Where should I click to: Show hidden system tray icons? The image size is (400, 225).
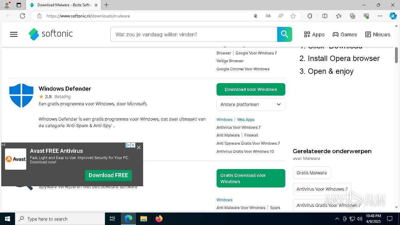point(337,219)
